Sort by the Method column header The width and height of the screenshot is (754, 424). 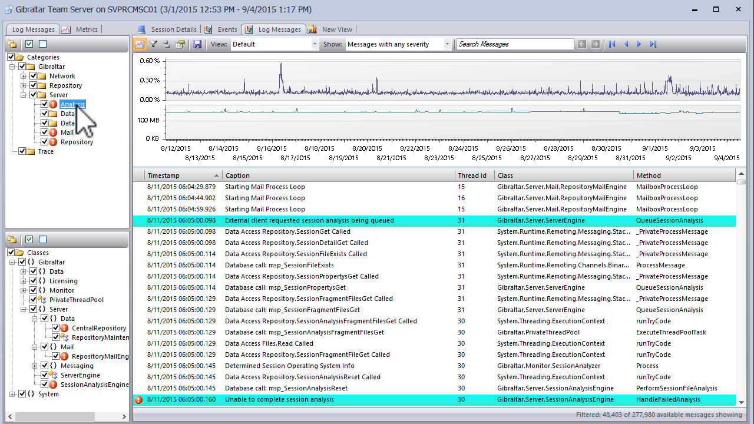tap(684, 175)
